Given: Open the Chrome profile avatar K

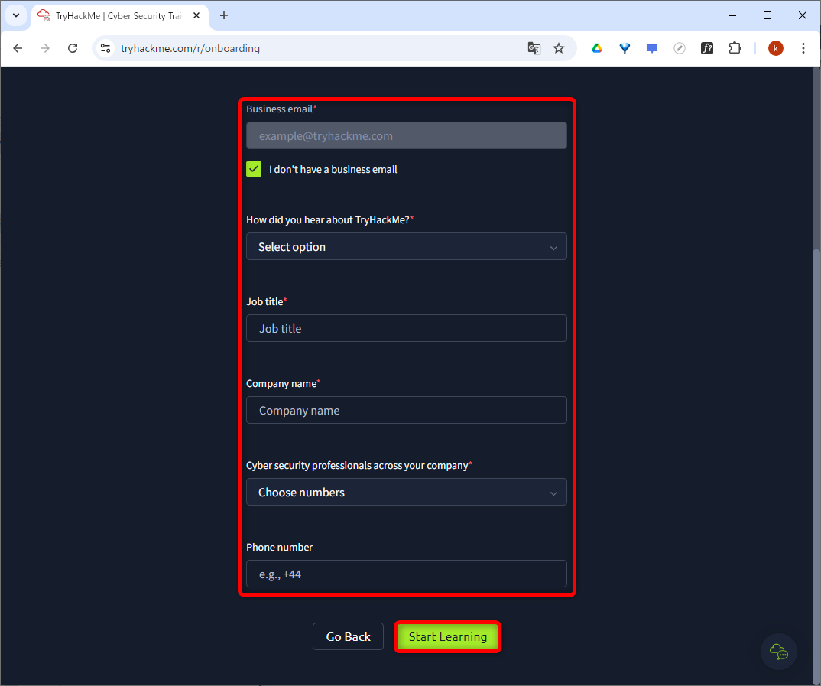Looking at the screenshot, I should tap(775, 48).
